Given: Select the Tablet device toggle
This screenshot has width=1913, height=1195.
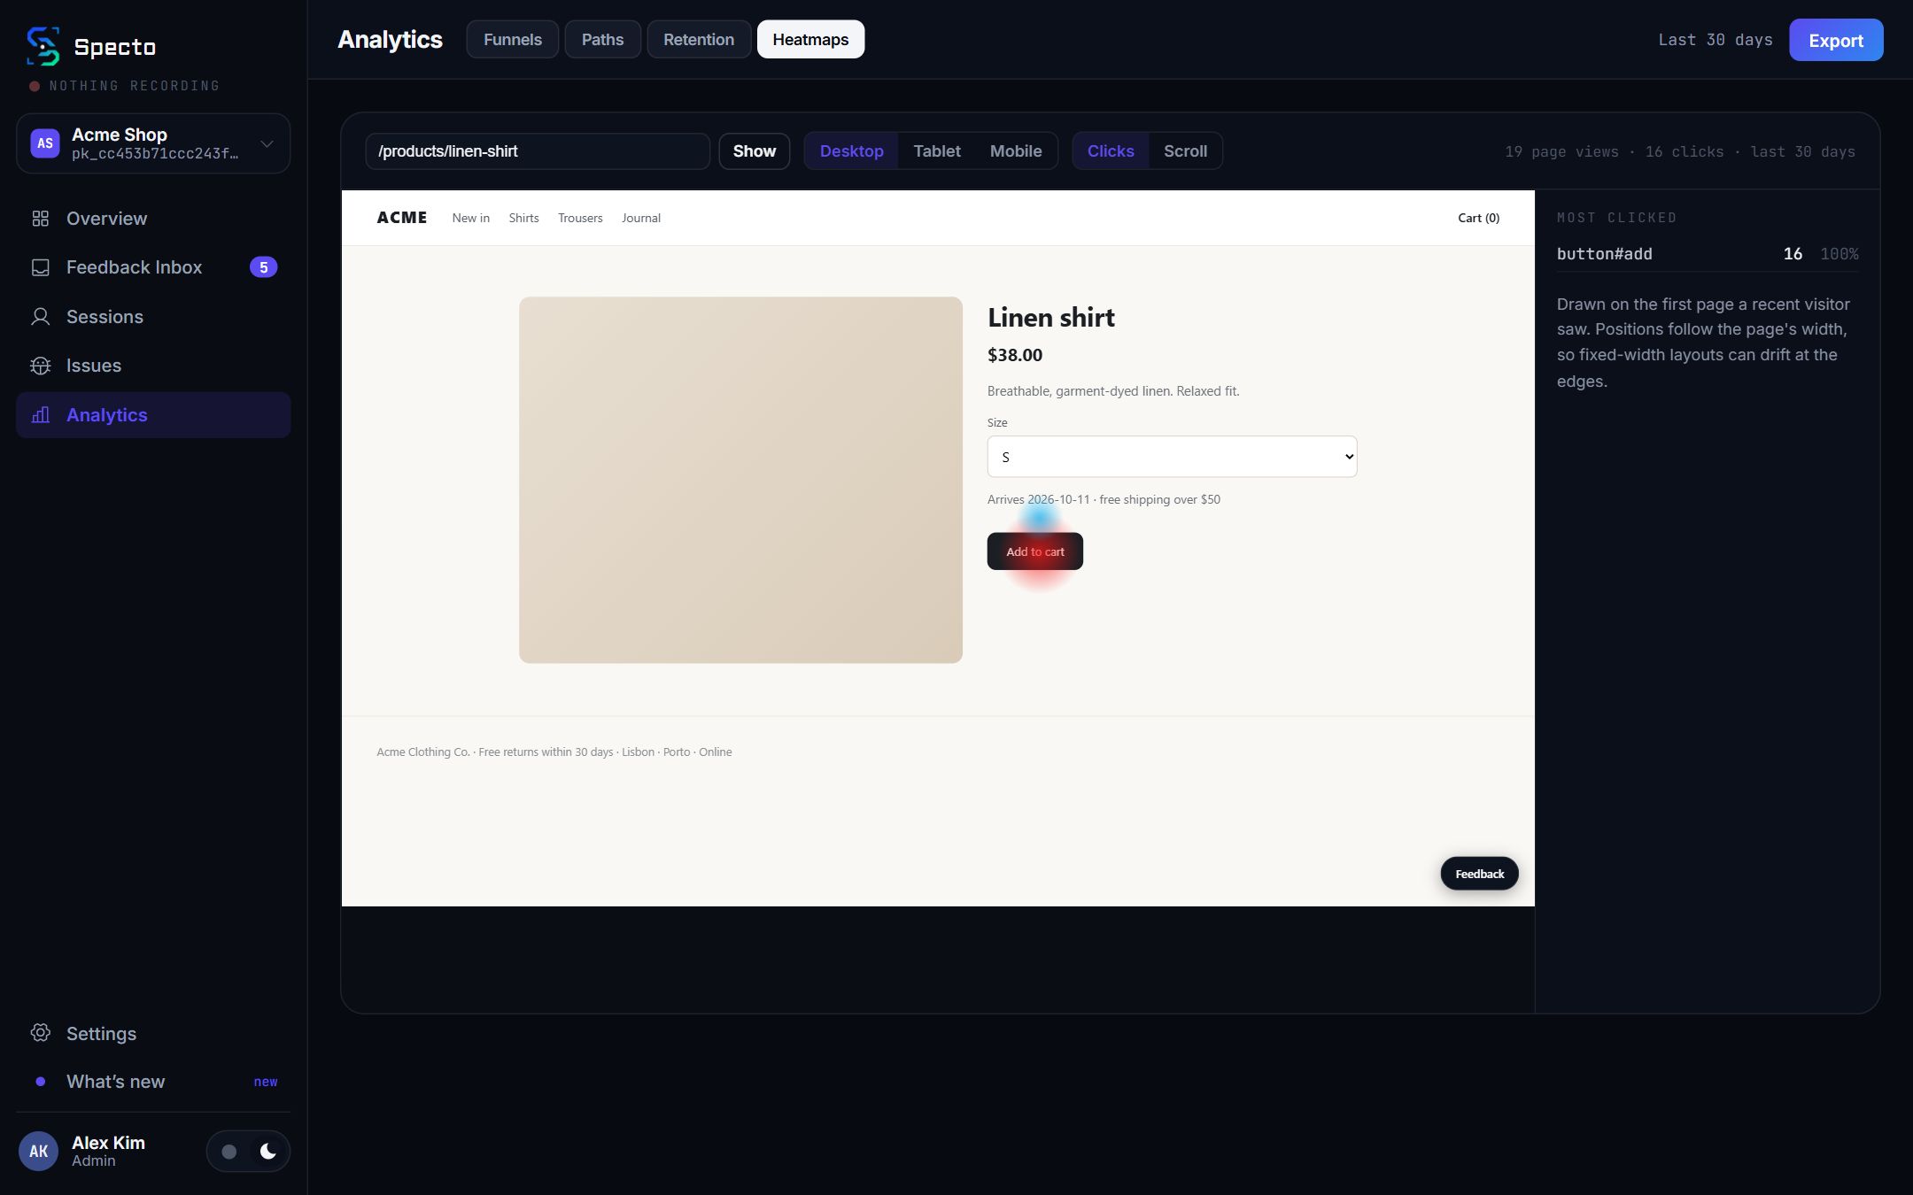Looking at the screenshot, I should point(936,151).
